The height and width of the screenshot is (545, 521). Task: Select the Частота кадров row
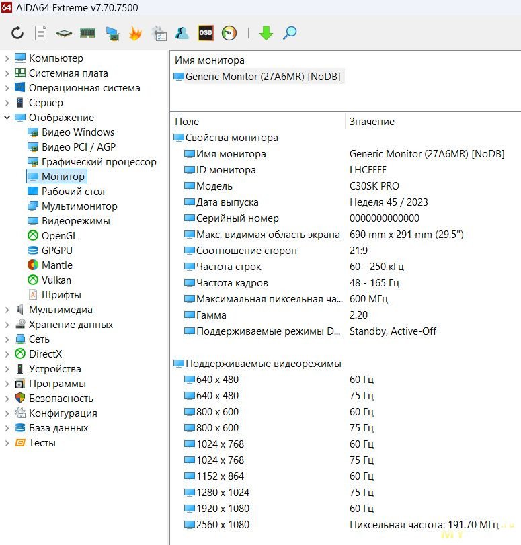pos(346,282)
